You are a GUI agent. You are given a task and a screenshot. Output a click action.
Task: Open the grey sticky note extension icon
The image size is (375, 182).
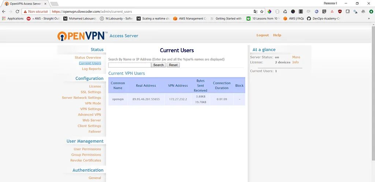(348, 11)
